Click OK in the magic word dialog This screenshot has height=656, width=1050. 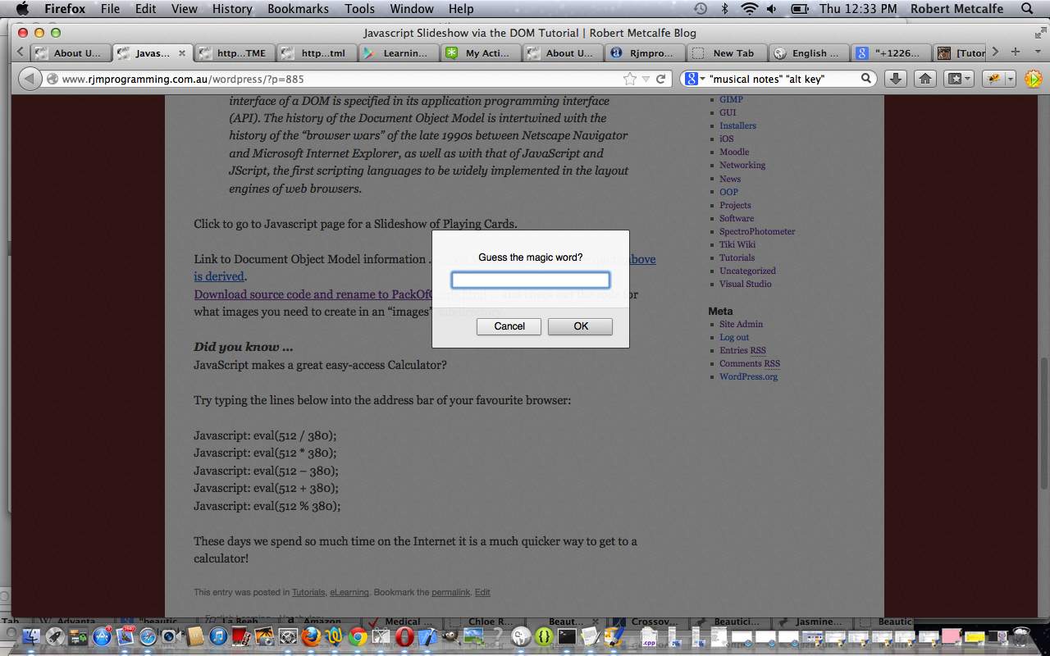pos(580,326)
